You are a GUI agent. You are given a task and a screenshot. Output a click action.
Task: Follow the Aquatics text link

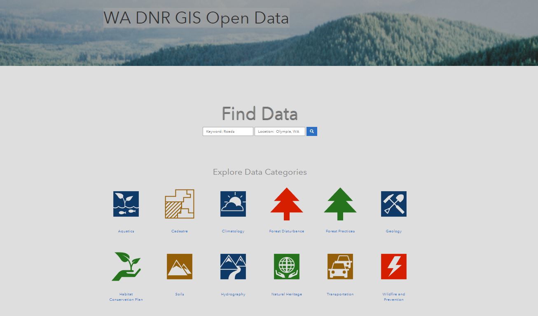point(126,231)
